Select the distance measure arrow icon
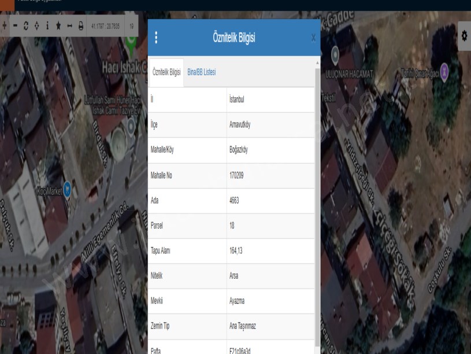Viewport: 471px width, 354px height. point(69,26)
